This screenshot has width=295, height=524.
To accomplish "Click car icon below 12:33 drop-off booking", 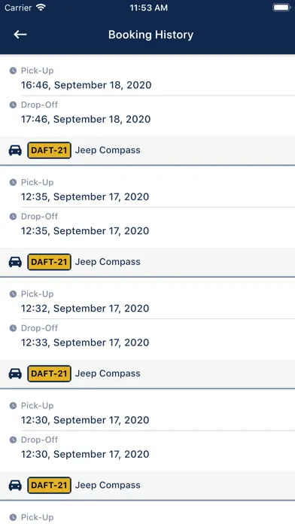I will click(x=15, y=373).
